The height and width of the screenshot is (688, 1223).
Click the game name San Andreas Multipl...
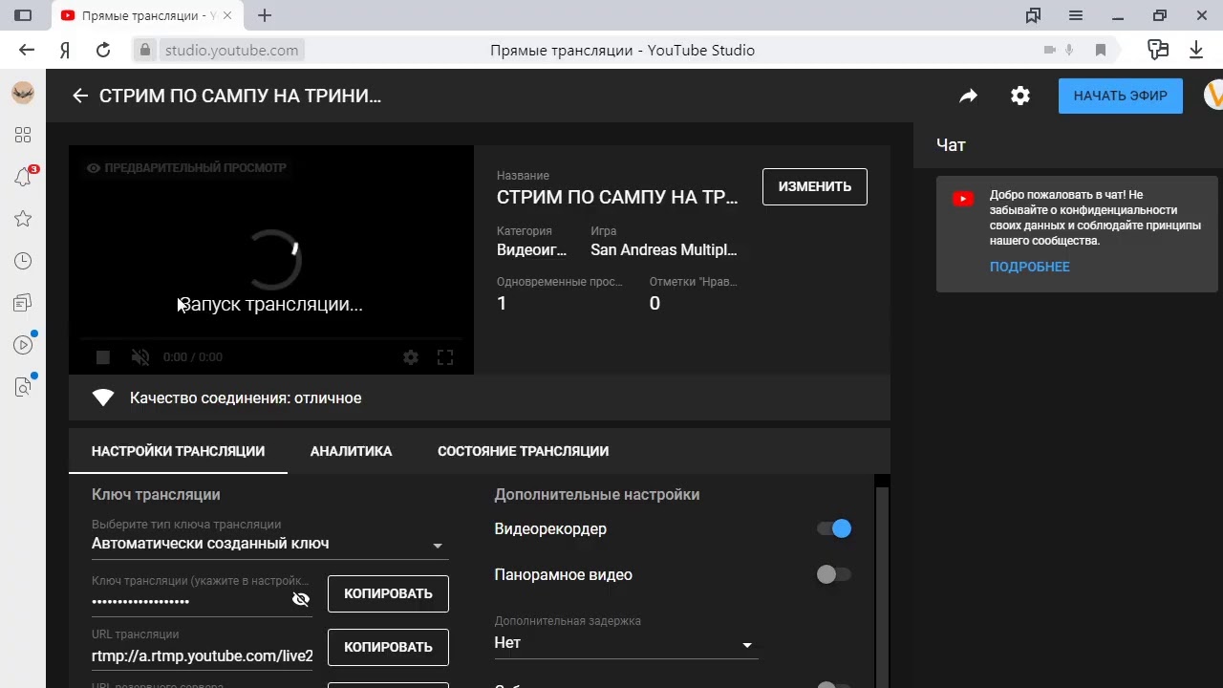664,249
